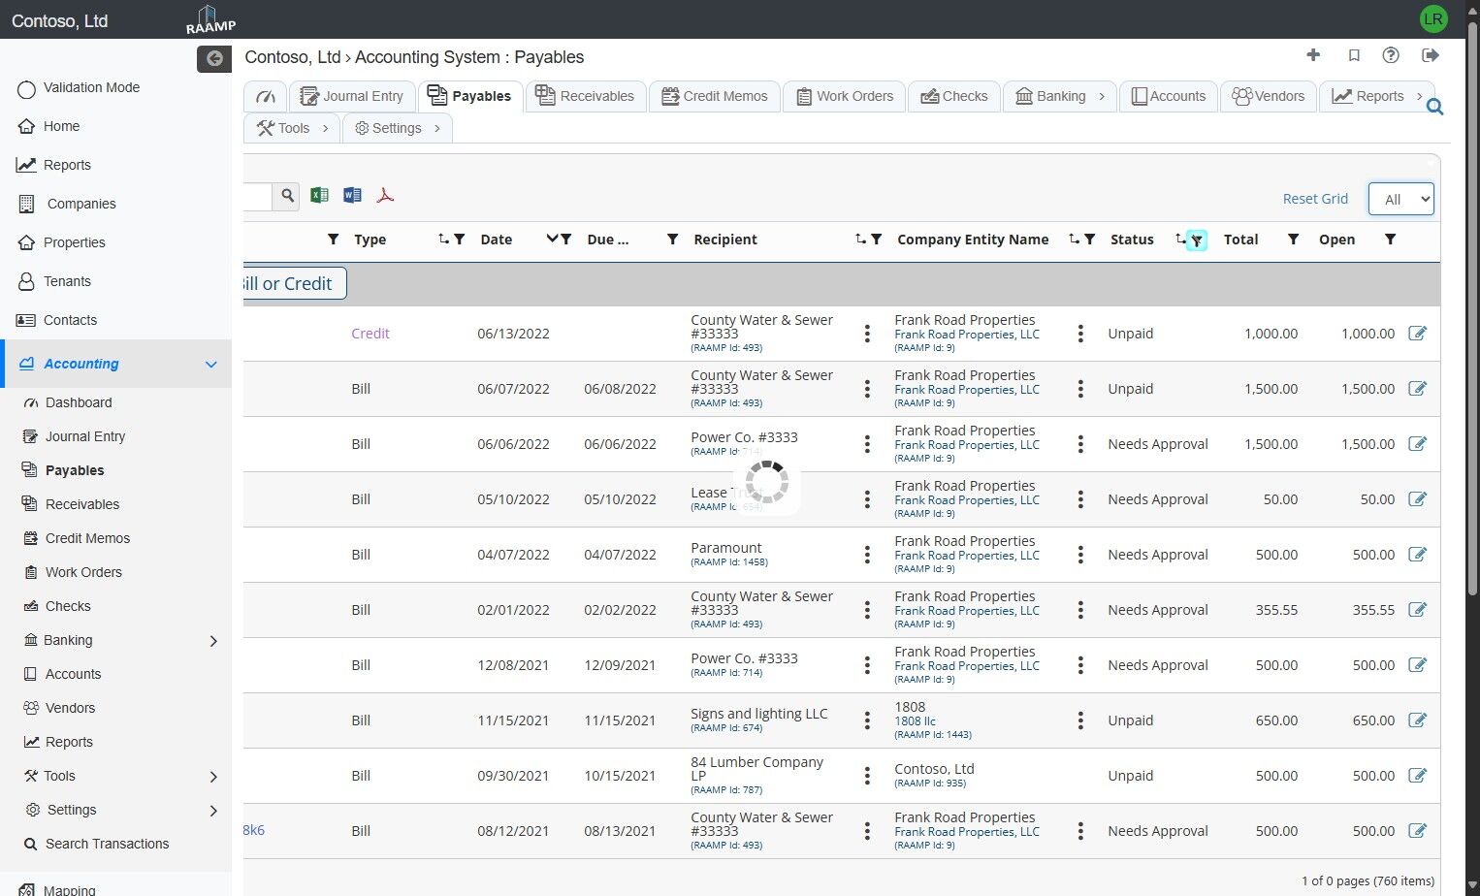
Task: Click the grid search input field
Action: click(257, 196)
